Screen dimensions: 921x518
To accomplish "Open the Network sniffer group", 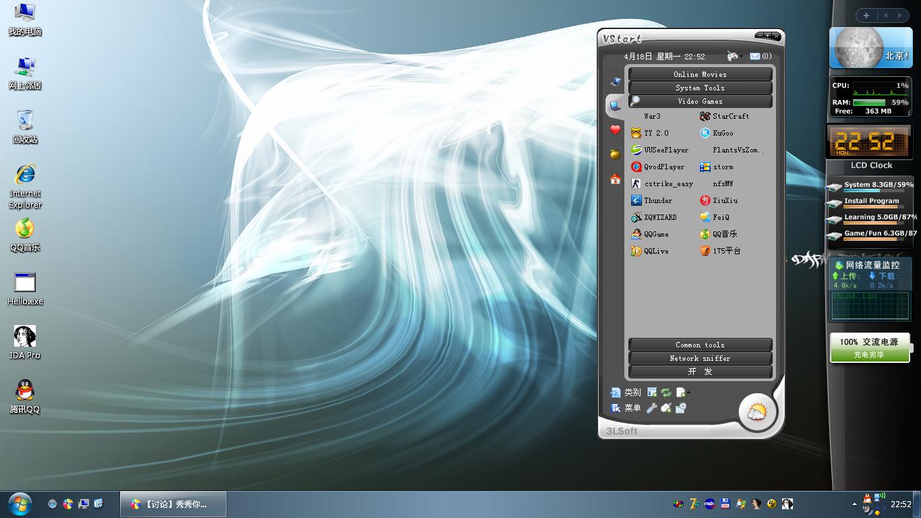I will click(x=700, y=358).
